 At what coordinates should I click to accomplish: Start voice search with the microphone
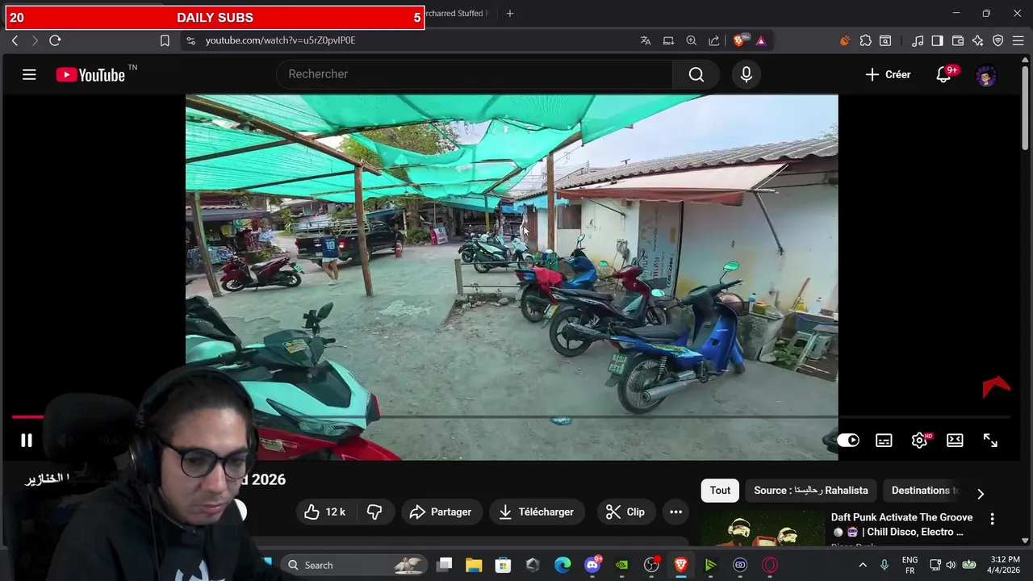[x=747, y=75]
